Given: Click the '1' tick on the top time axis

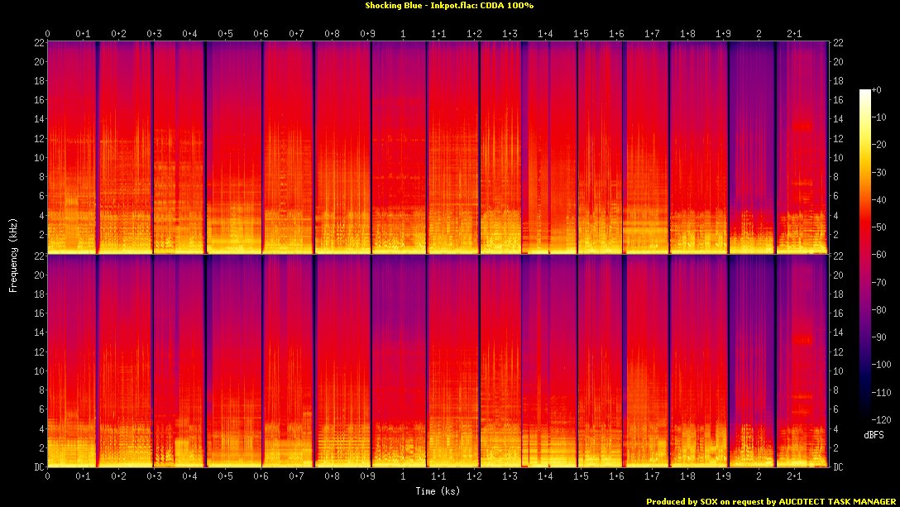Looking at the screenshot, I should 403,33.
